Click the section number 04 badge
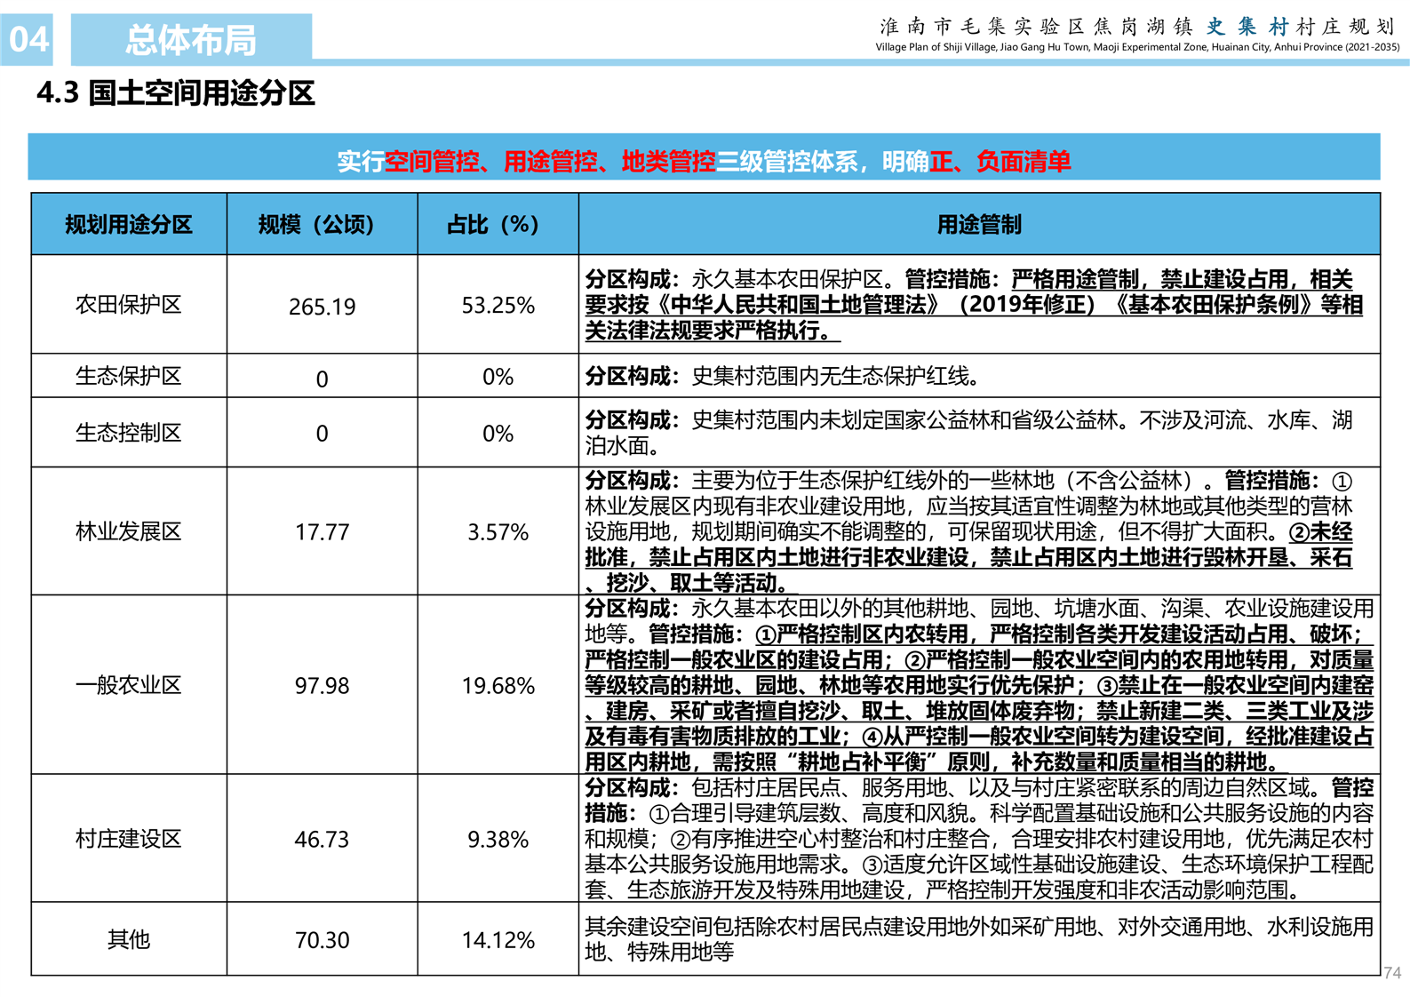This screenshot has width=1410, height=997. coord(28,40)
